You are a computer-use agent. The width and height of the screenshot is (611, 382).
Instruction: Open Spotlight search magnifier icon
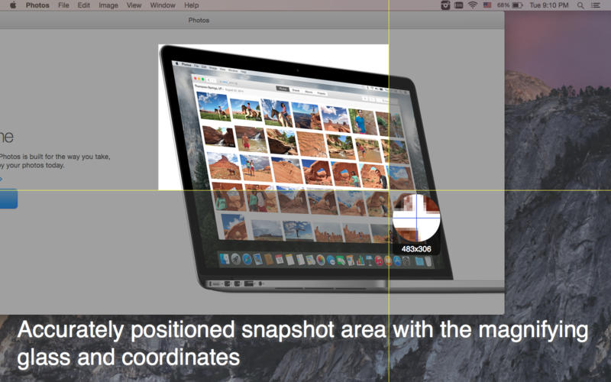pos(580,5)
